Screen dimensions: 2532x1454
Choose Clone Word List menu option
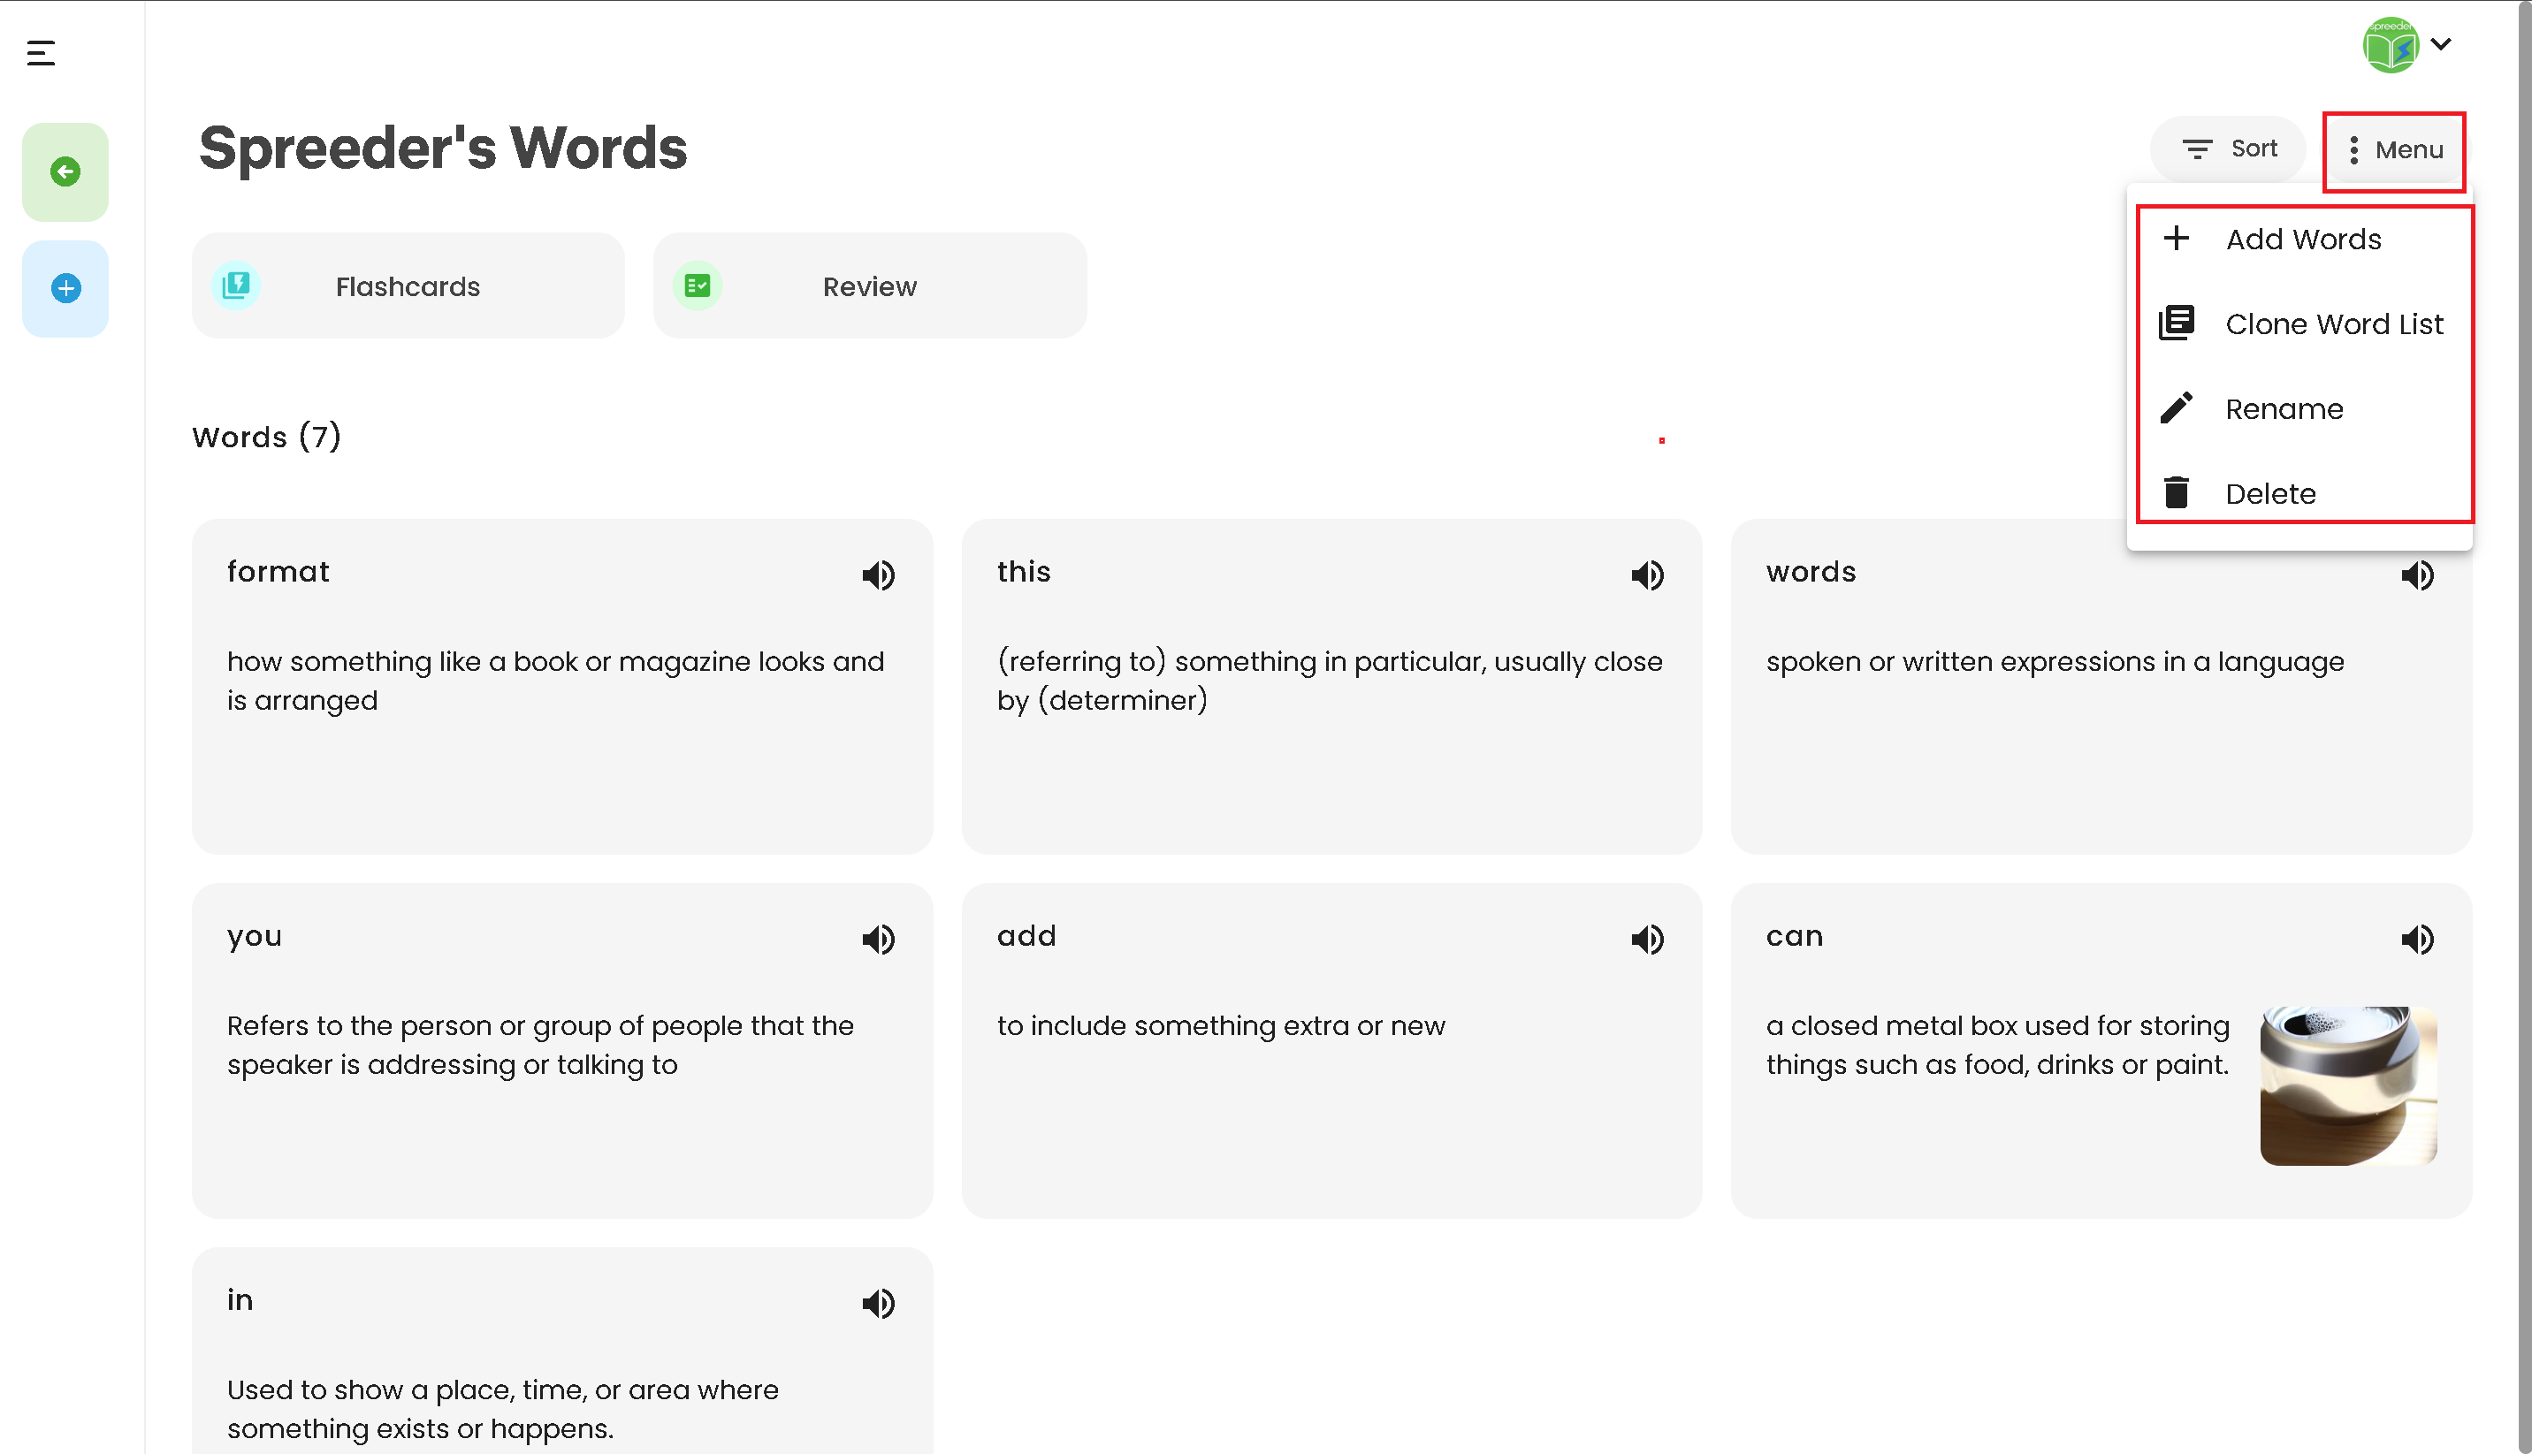[x=2301, y=324]
